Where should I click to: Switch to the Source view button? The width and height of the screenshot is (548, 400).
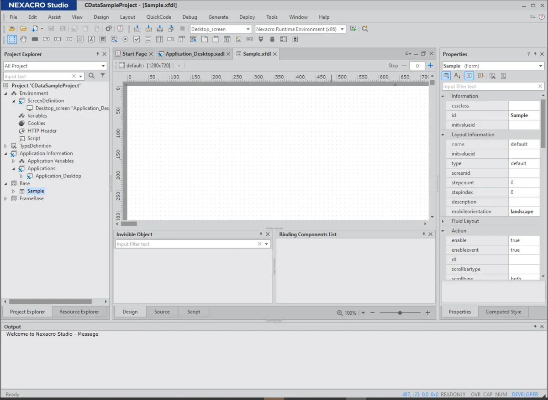click(x=162, y=312)
